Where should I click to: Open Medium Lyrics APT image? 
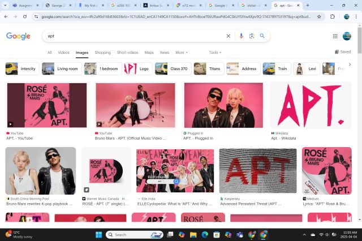pos(327,171)
